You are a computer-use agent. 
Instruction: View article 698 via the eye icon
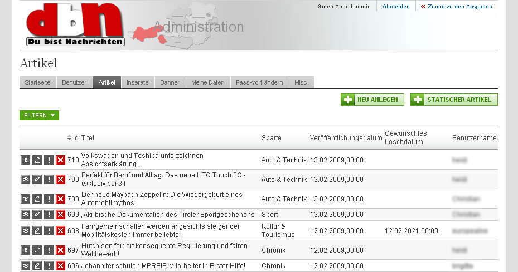pos(26,230)
